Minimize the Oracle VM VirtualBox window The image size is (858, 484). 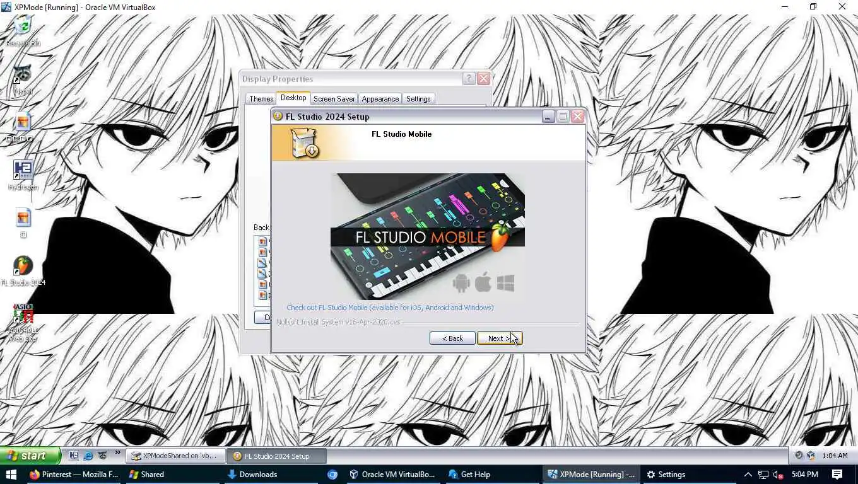tap(785, 7)
